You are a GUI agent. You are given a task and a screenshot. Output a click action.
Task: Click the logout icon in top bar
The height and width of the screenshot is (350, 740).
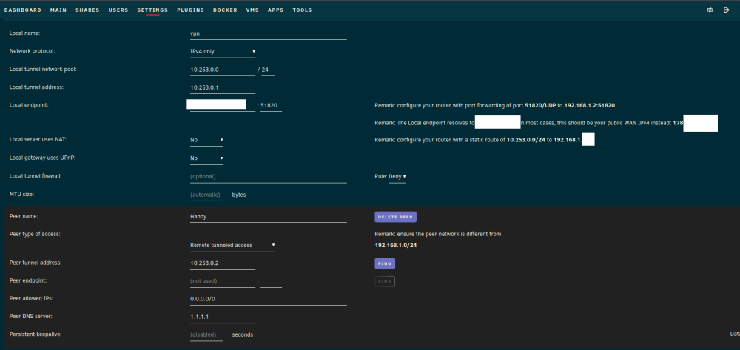(x=727, y=10)
